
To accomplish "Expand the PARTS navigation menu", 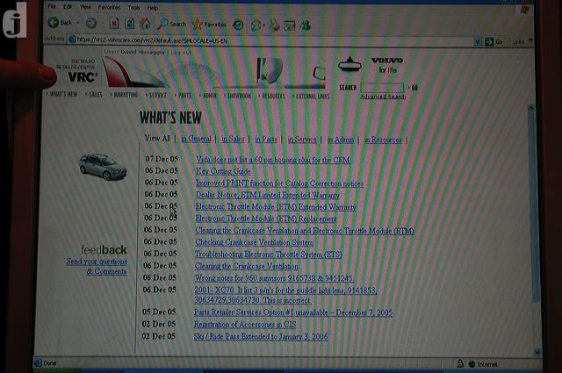I will [183, 94].
